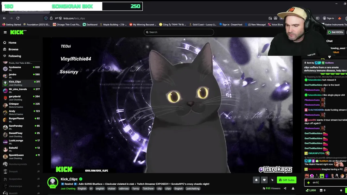Open the Chicago Thin Crust Pizza bookmark
This screenshot has height=195, width=347.
pos(67,24)
